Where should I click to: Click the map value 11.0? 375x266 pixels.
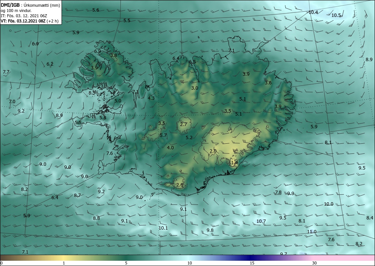(312, 232)
